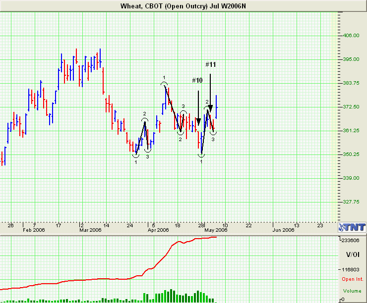
Task: Click the Volume legend label
Action: [352, 291]
